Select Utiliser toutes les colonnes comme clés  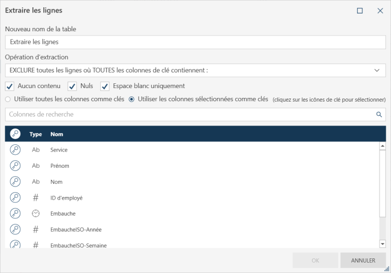(8, 99)
